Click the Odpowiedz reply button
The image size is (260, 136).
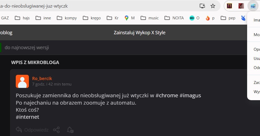pyautogui.click(x=32, y=130)
